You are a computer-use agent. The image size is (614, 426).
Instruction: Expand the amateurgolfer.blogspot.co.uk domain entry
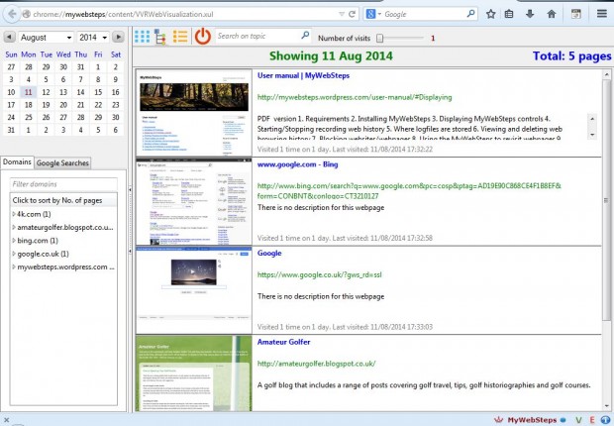(x=14, y=227)
